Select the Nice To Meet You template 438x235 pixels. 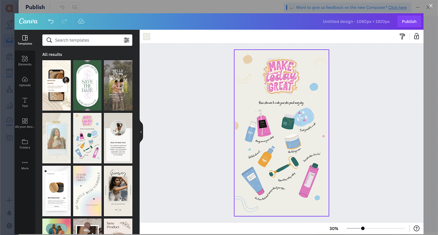tap(118, 138)
